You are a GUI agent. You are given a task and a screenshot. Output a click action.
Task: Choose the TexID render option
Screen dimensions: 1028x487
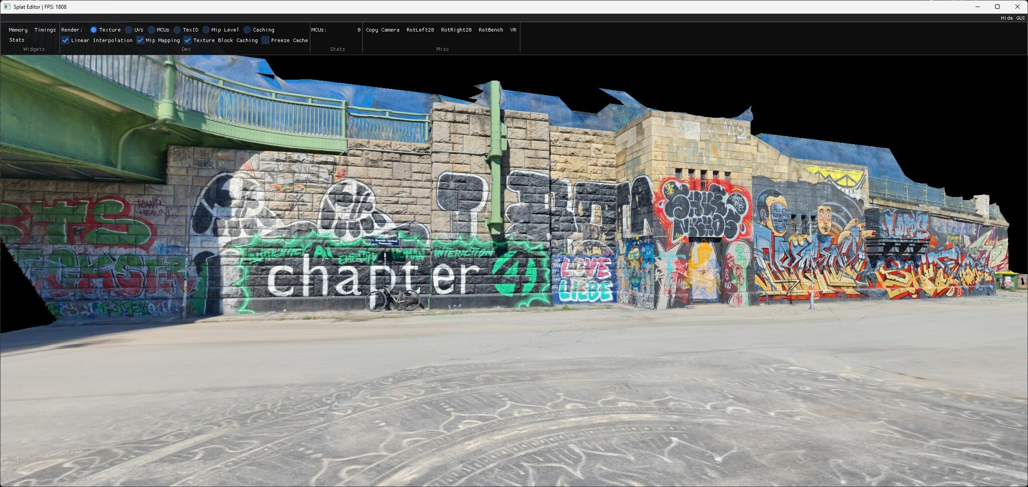tap(177, 30)
